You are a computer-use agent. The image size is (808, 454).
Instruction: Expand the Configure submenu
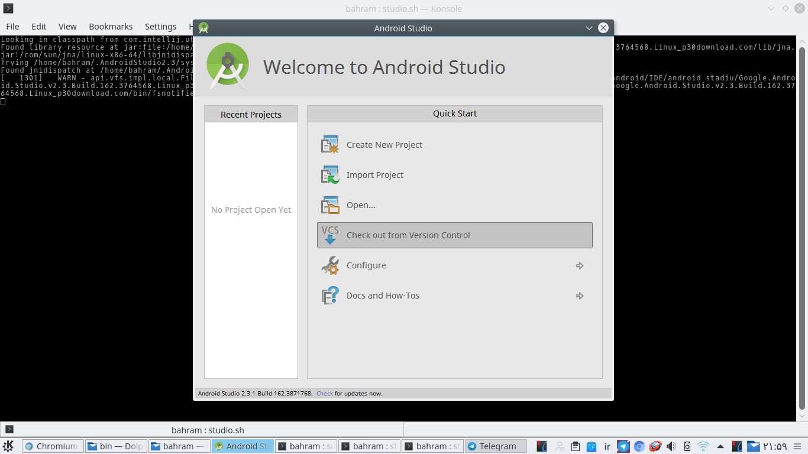454,265
